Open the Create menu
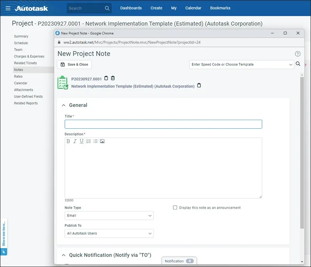 pos(156,8)
